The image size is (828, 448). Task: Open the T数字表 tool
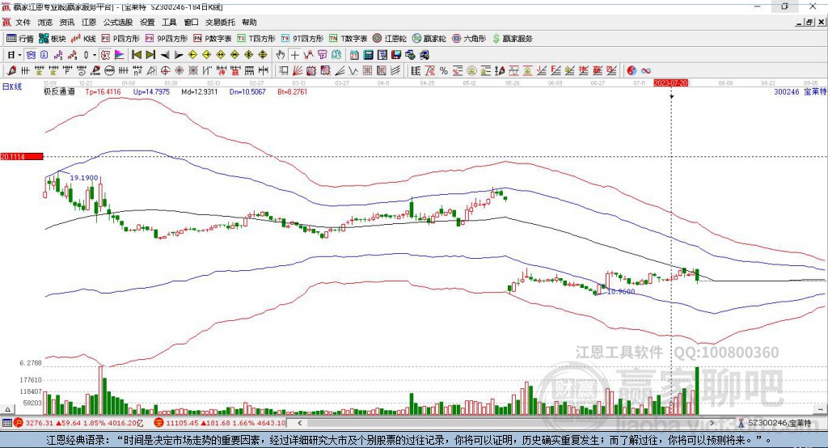348,39
